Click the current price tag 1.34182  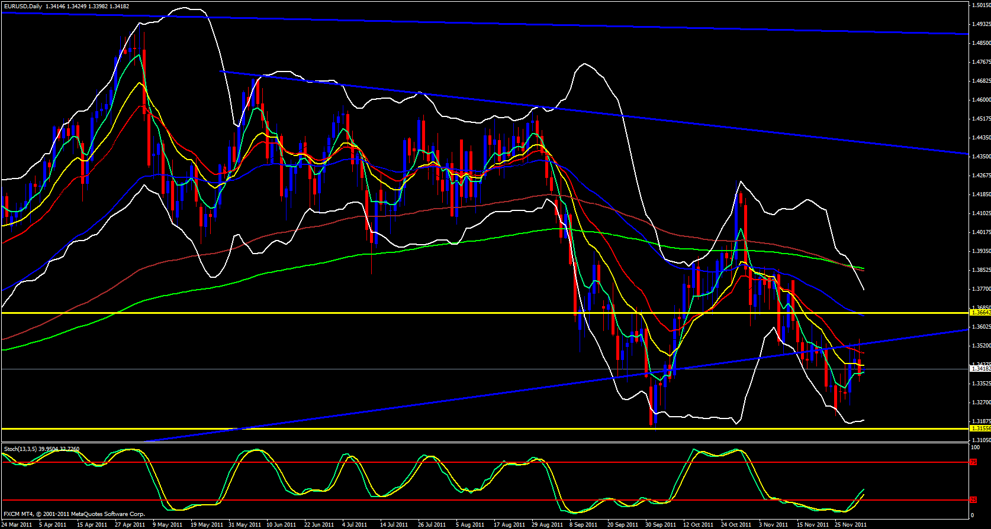coord(980,368)
